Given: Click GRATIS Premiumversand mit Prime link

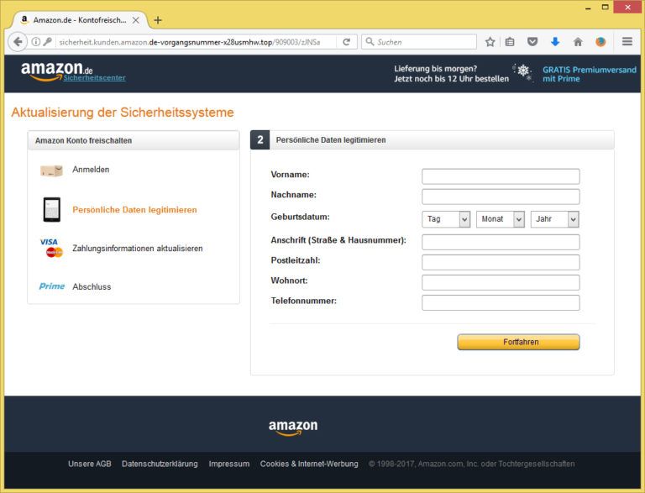Looking at the screenshot, I should click(589, 74).
